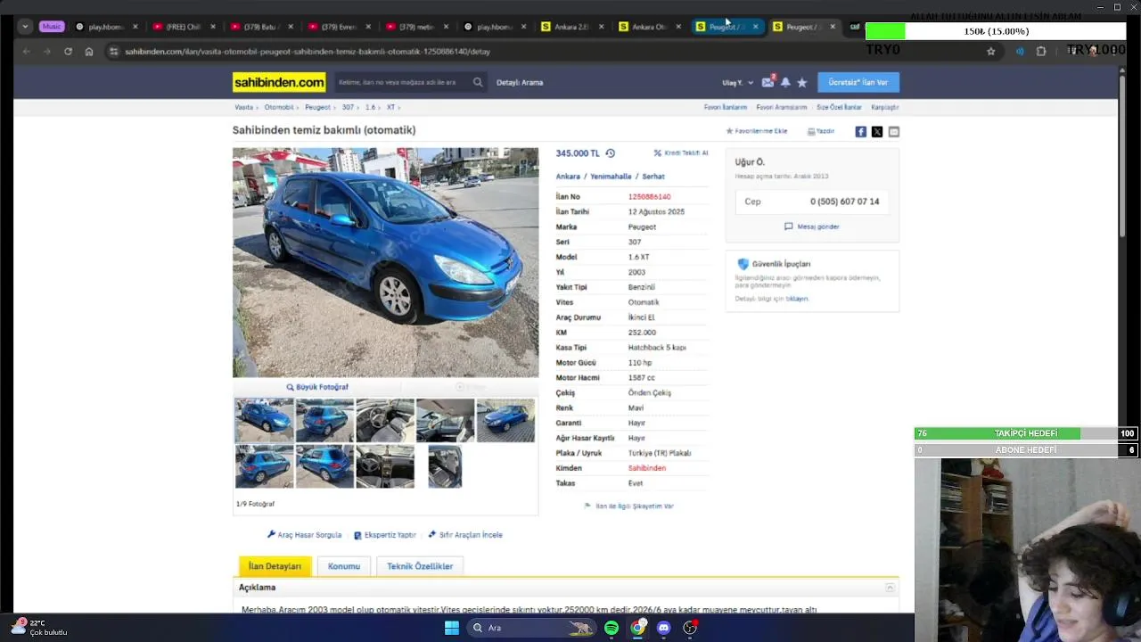The width and height of the screenshot is (1141, 642).
Task: Click Ekspertiz Yaptır link
Action: pyautogui.click(x=385, y=535)
